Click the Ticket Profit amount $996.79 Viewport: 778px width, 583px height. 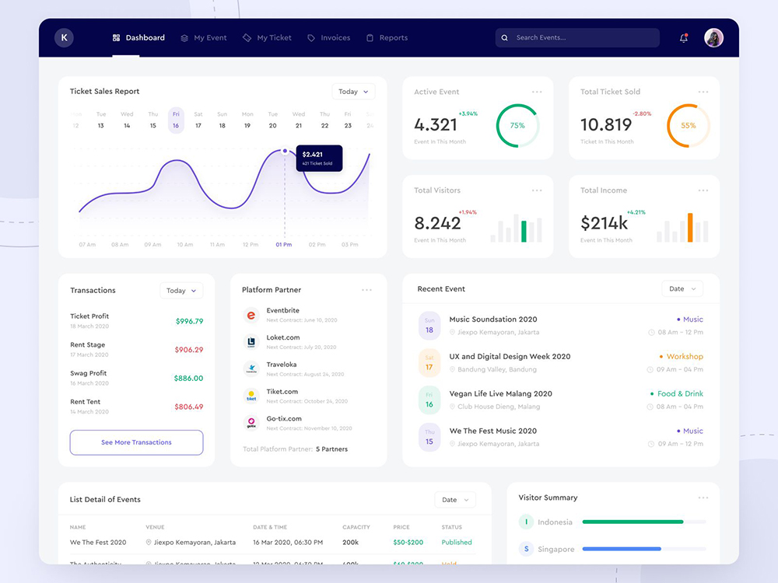click(190, 321)
